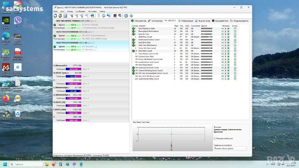
Task: Open the "Файл" menu
Action: coord(55,11)
